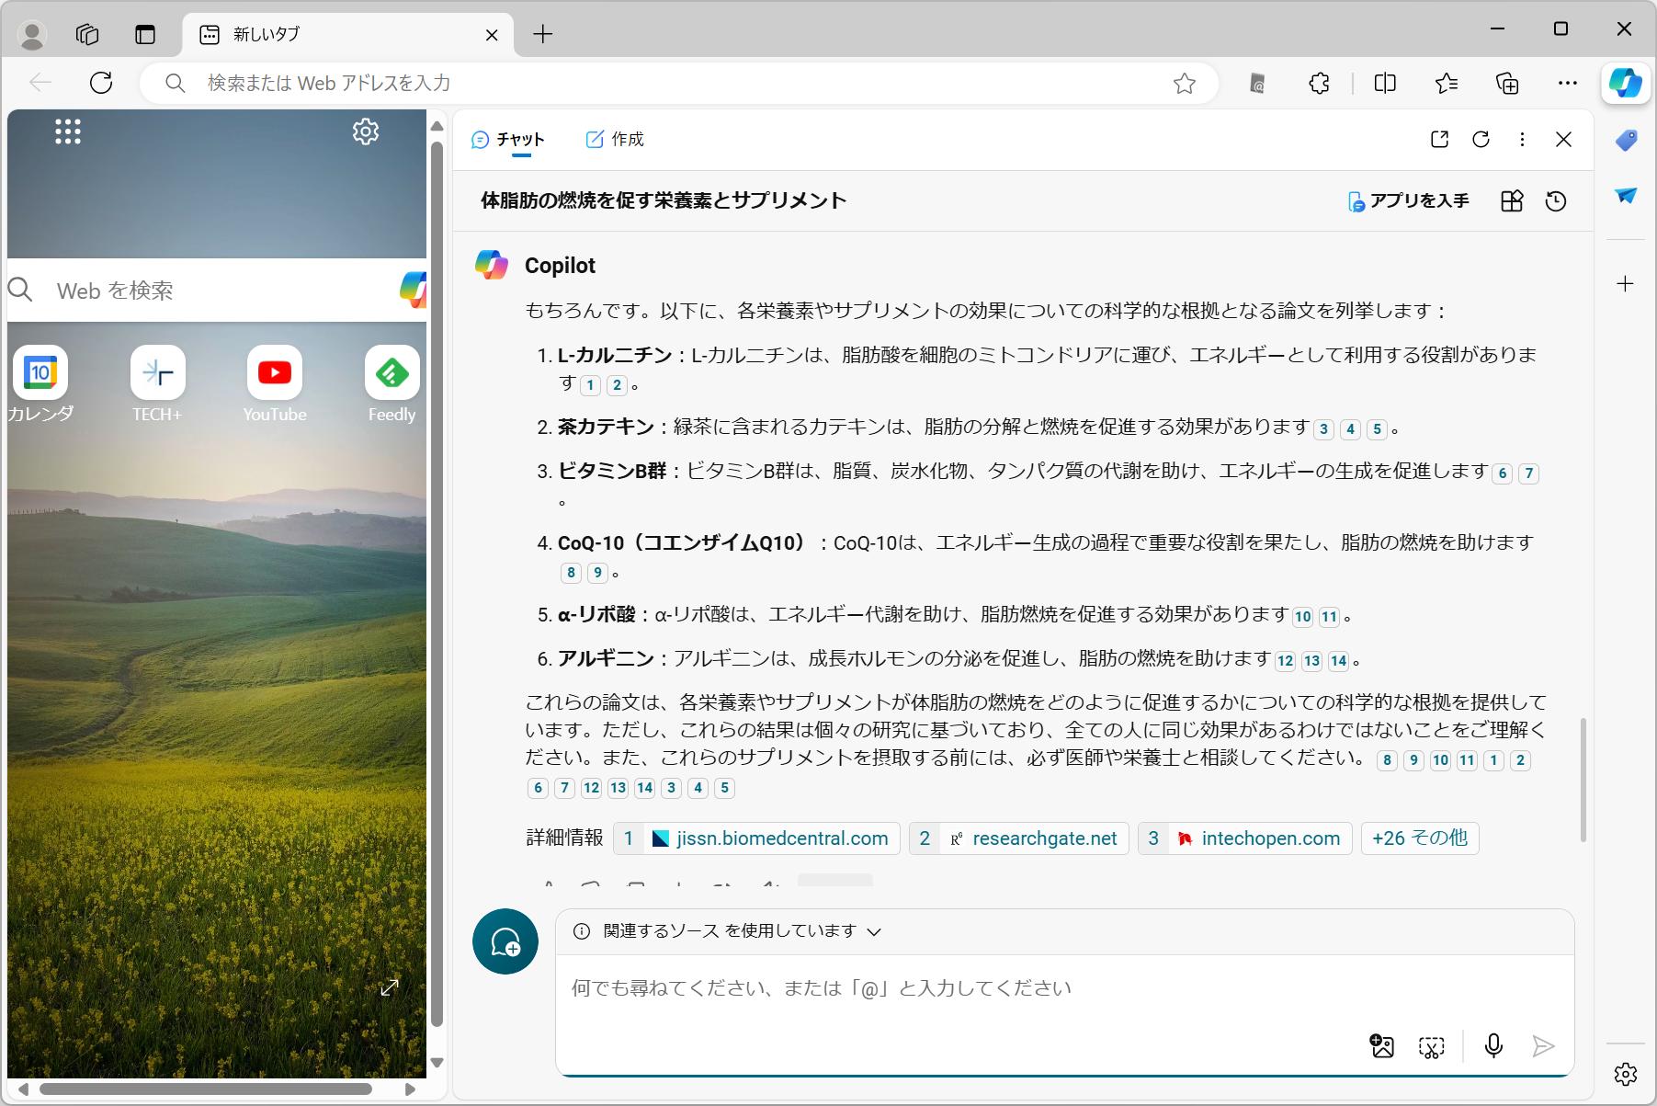The image size is (1657, 1106).
Task: Add a sidebar app with plus icon
Action: point(1626,283)
